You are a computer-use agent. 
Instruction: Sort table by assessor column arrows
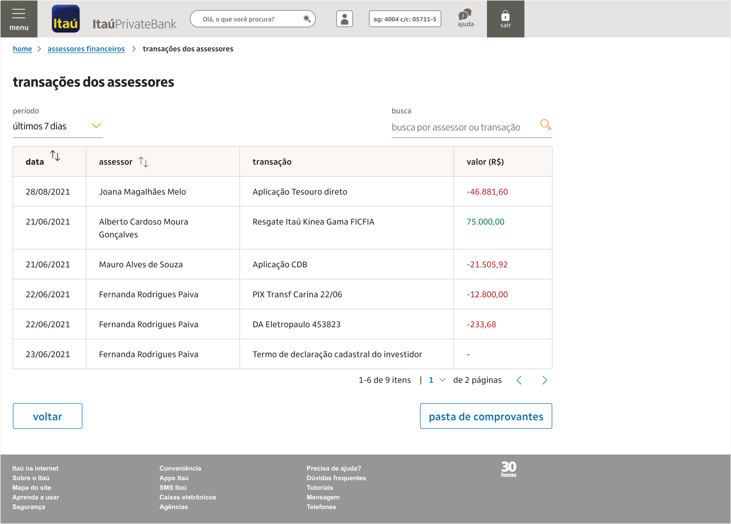143,162
